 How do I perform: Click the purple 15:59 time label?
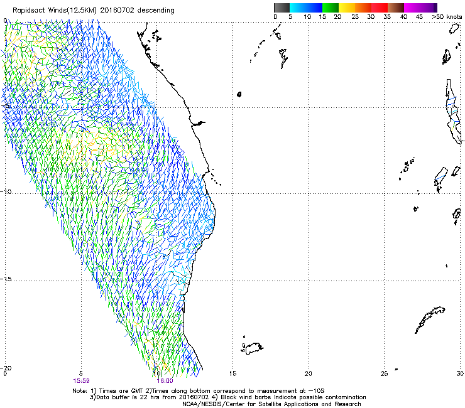(81, 381)
